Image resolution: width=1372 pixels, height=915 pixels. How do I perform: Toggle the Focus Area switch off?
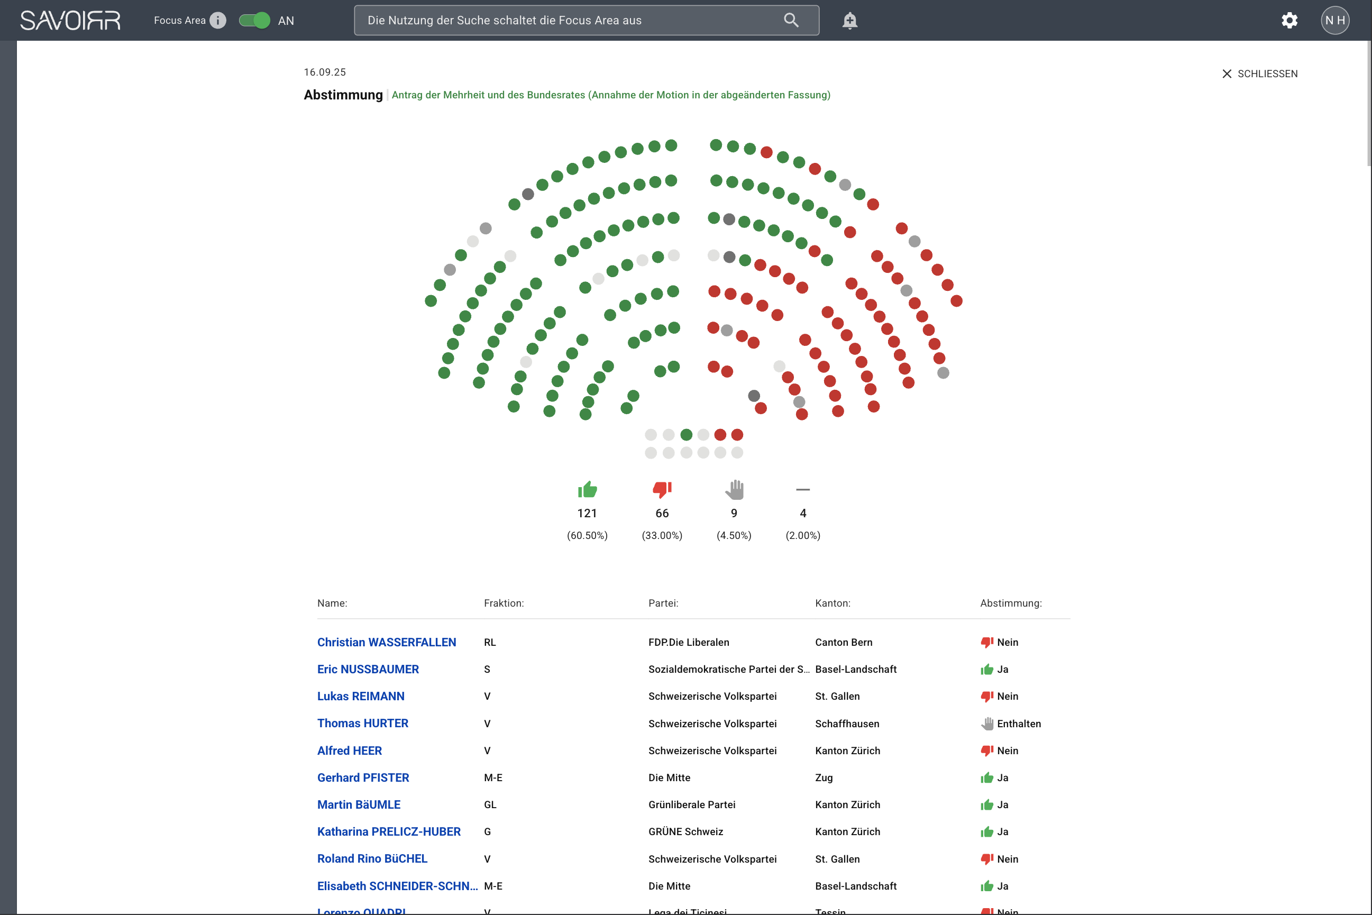pyautogui.click(x=254, y=21)
